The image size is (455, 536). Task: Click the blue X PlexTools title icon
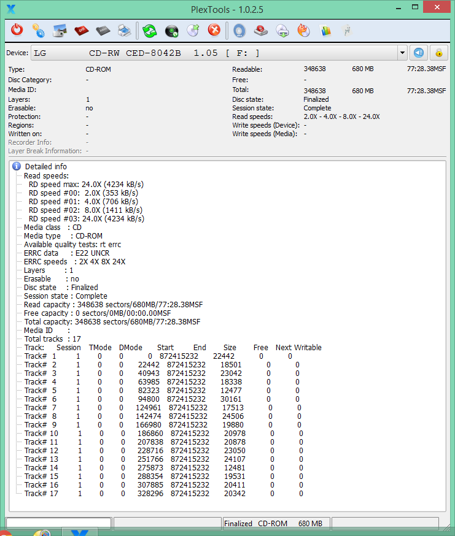point(11,9)
